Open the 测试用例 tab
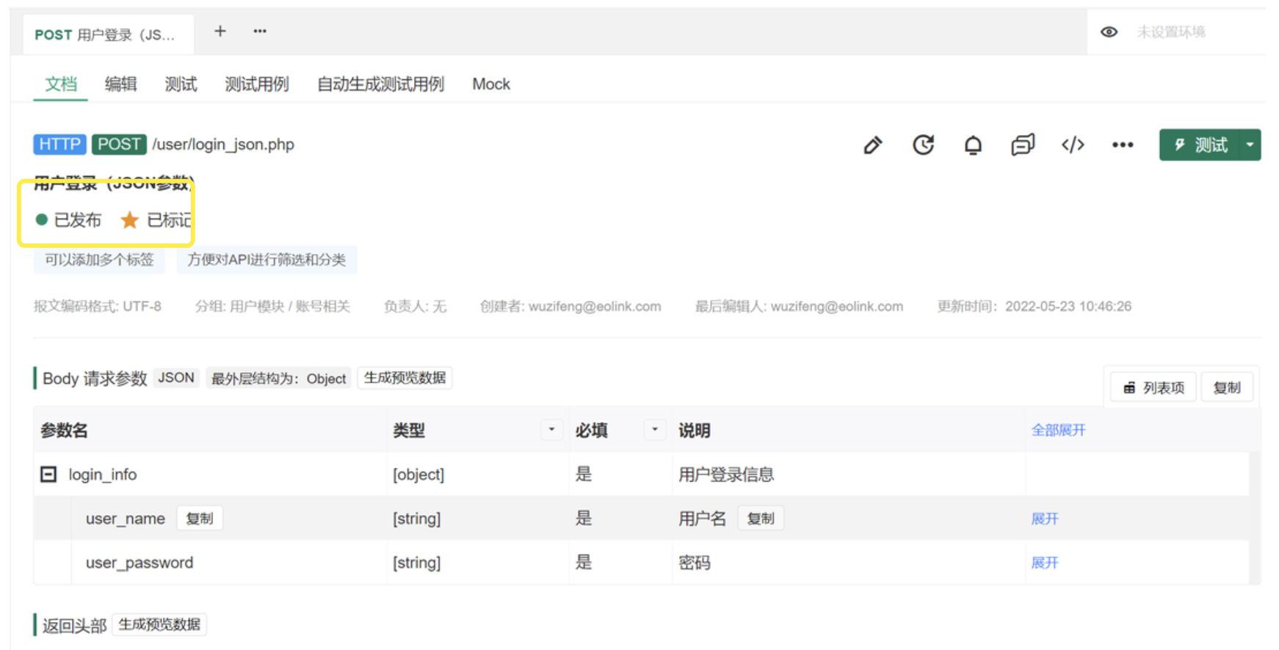 point(257,84)
